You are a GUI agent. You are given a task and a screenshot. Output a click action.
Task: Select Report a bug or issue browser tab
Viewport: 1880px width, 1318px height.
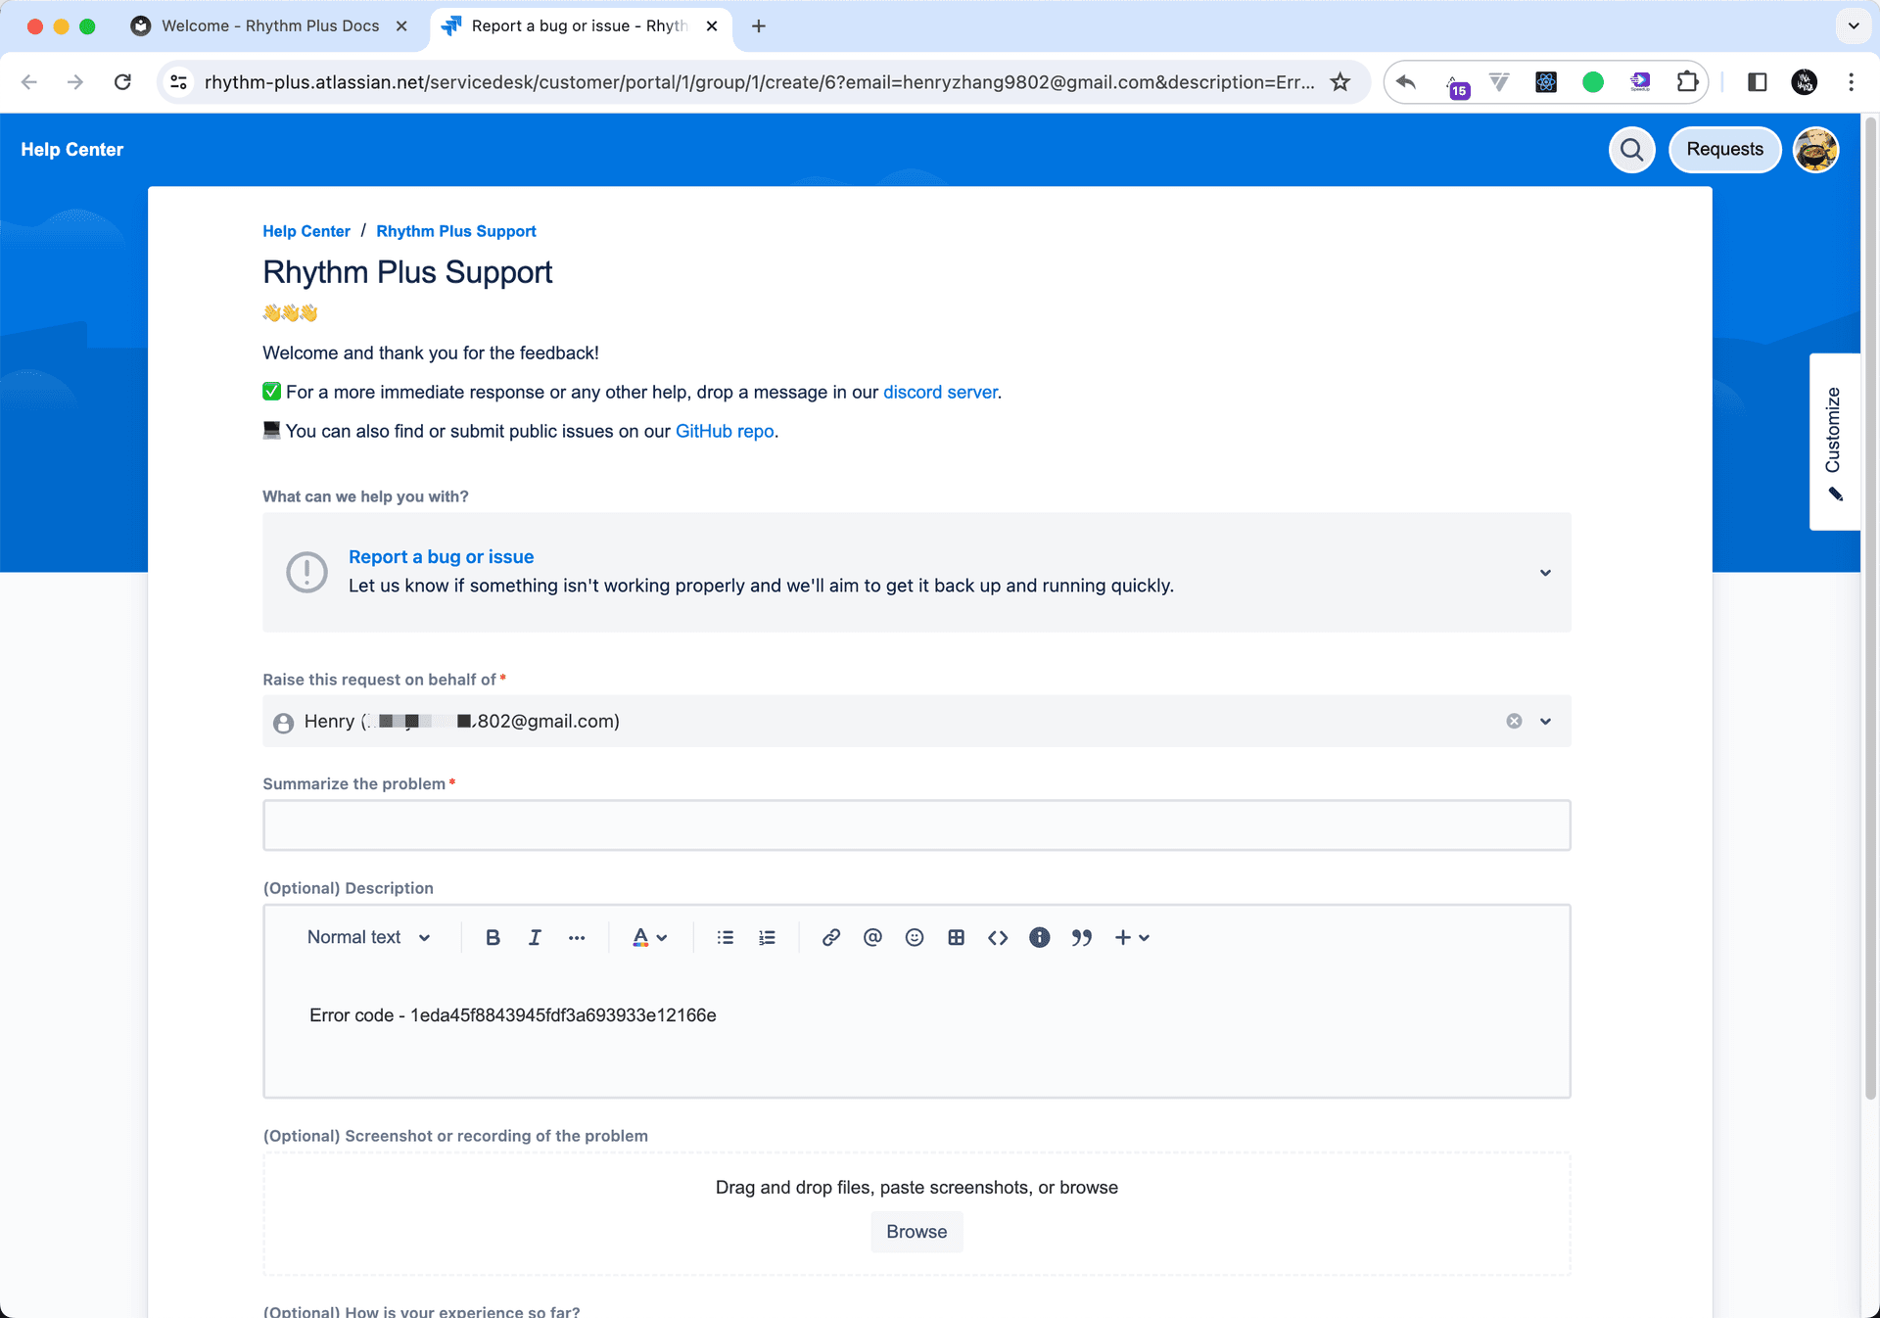coord(580,26)
